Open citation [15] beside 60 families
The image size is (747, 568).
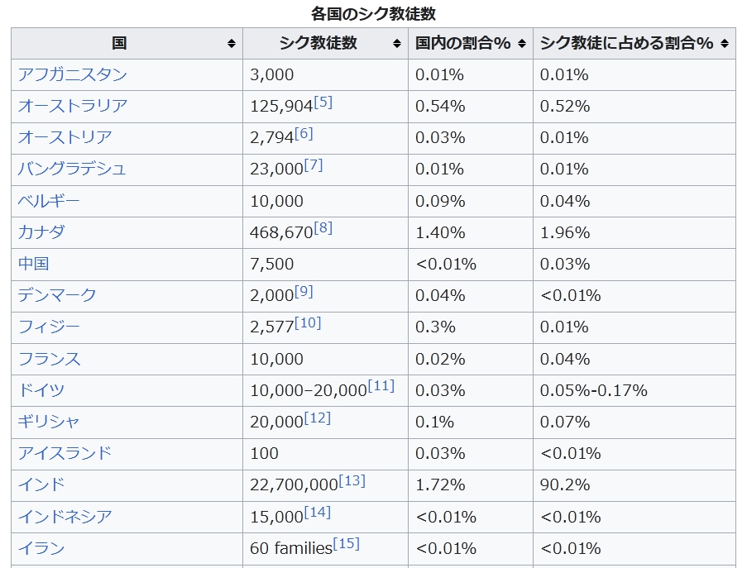pyautogui.click(x=347, y=543)
